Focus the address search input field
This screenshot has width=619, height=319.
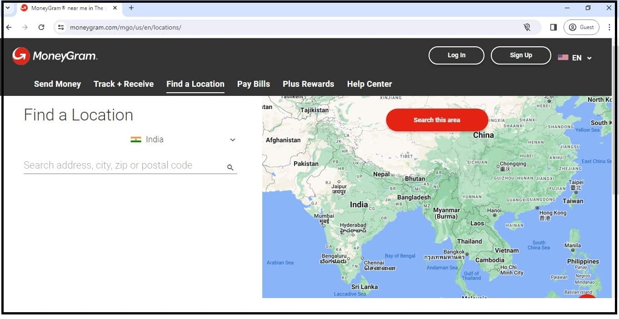click(123, 165)
